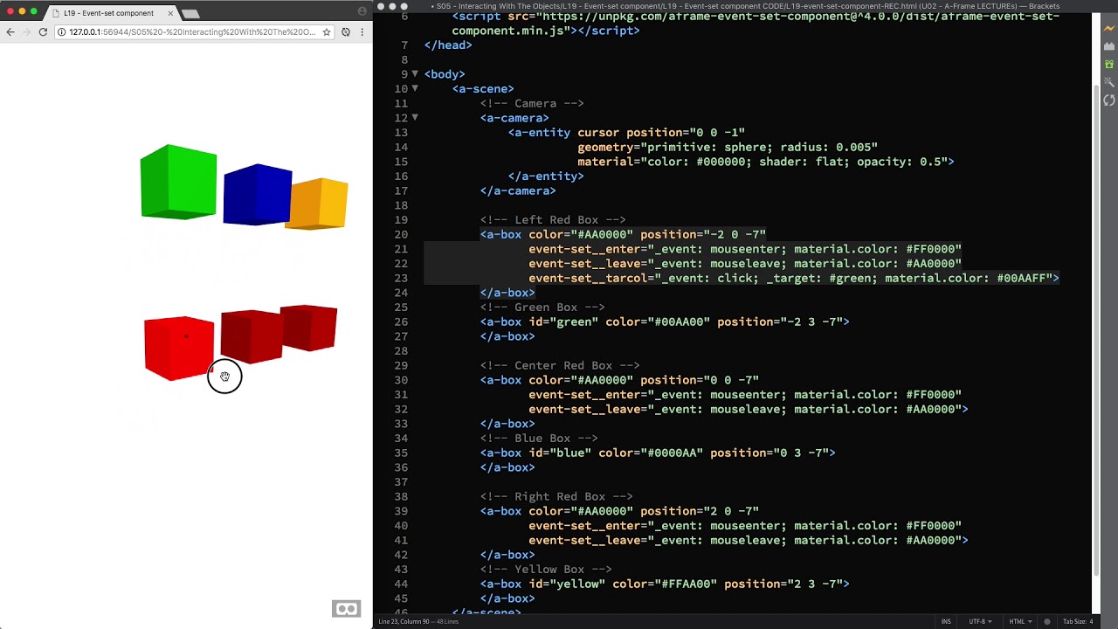Open a new Chrome tab
Viewport: 1118px width, 629px height.
tap(190, 13)
